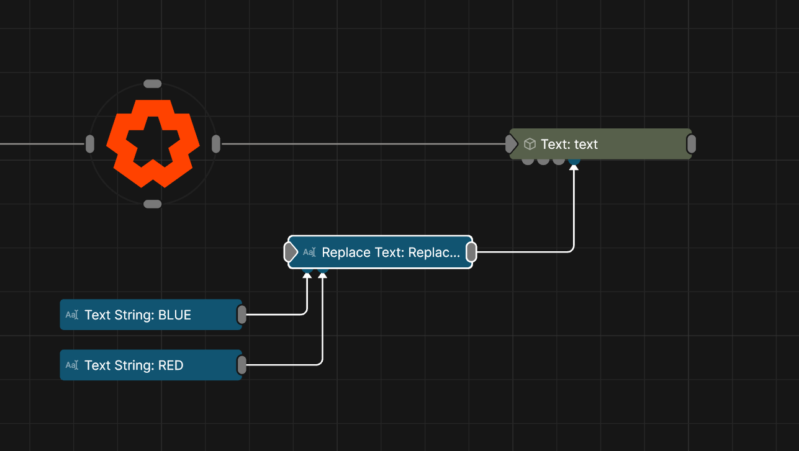Image resolution: width=799 pixels, height=451 pixels.
Task: Select the Text: text node label
Action: point(569,145)
